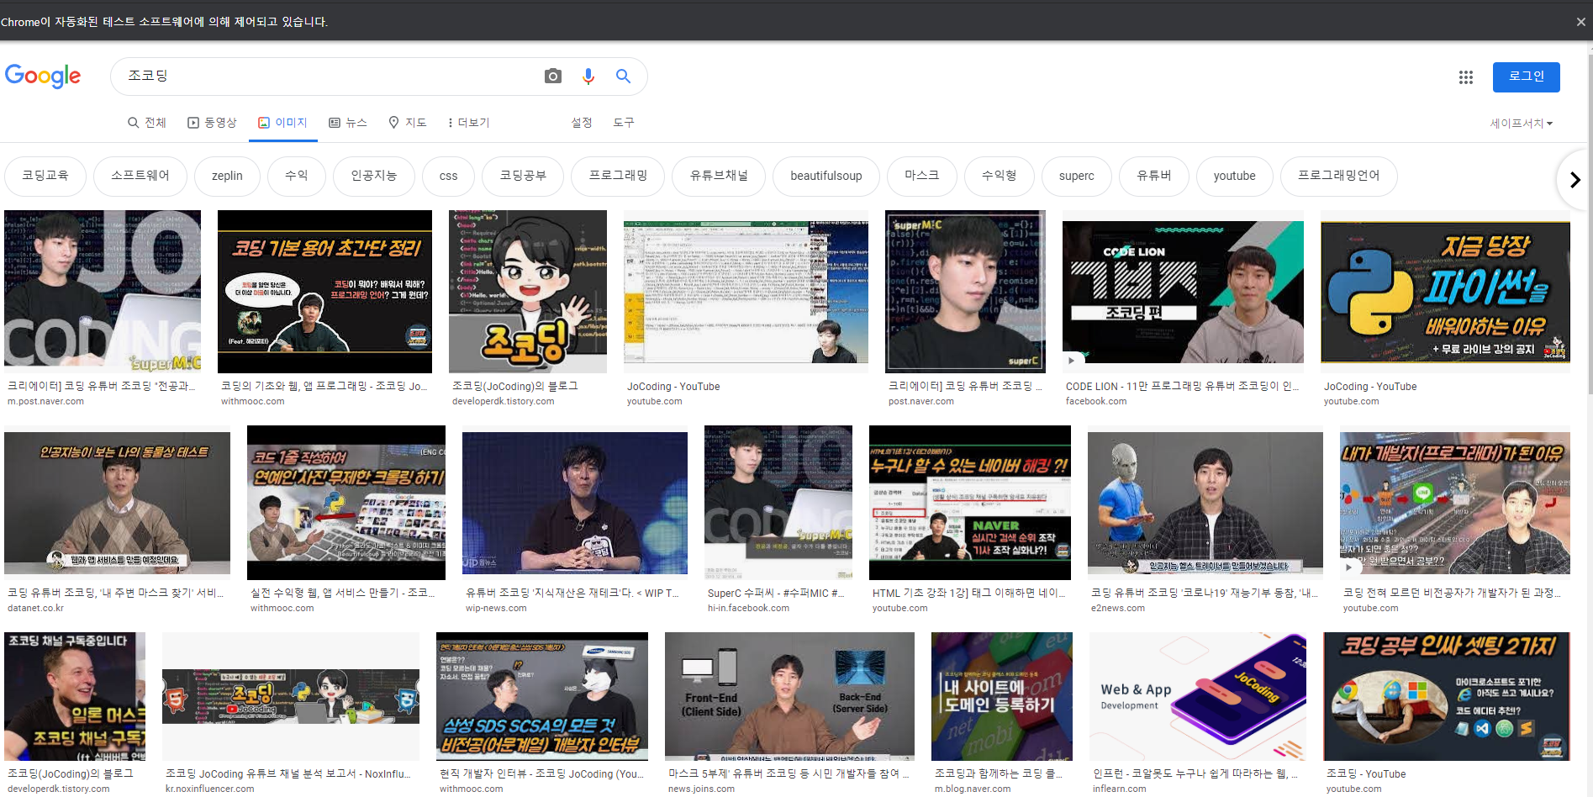Open the CODE LION thumbnail image
1593x797 pixels.
[1183, 293]
